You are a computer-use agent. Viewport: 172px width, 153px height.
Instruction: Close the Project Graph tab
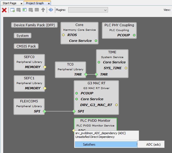(x=49, y=4)
